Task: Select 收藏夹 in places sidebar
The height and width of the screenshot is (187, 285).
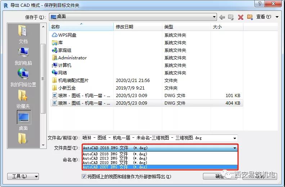Action: point(23,99)
